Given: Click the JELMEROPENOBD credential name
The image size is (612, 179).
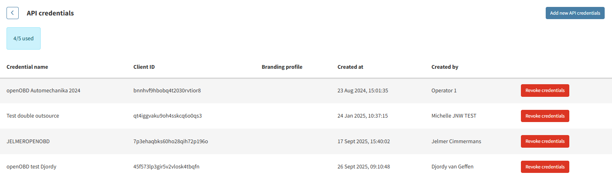Looking at the screenshot, I should click(x=28, y=141).
